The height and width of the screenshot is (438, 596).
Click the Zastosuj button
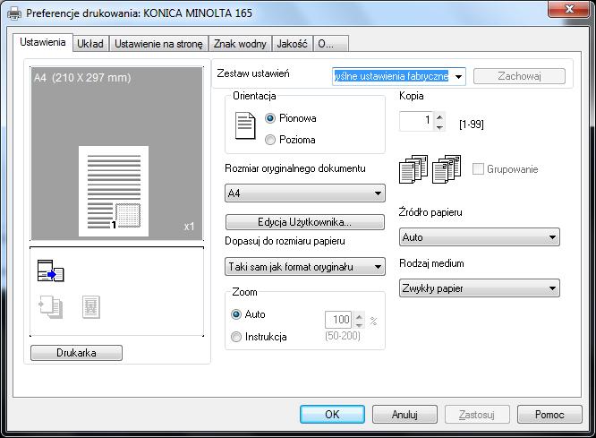(477, 415)
